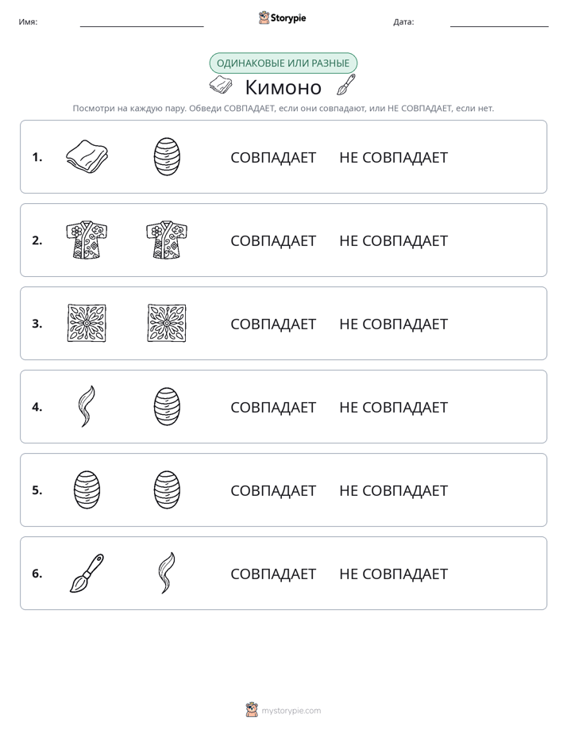Choose НЕ СОВПАДАЕТ for row 6

point(393,574)
